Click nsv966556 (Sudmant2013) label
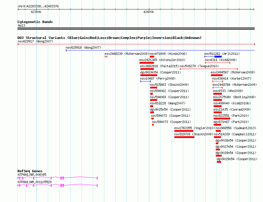Viewport: 263px width, 202px height. point(236,128)
